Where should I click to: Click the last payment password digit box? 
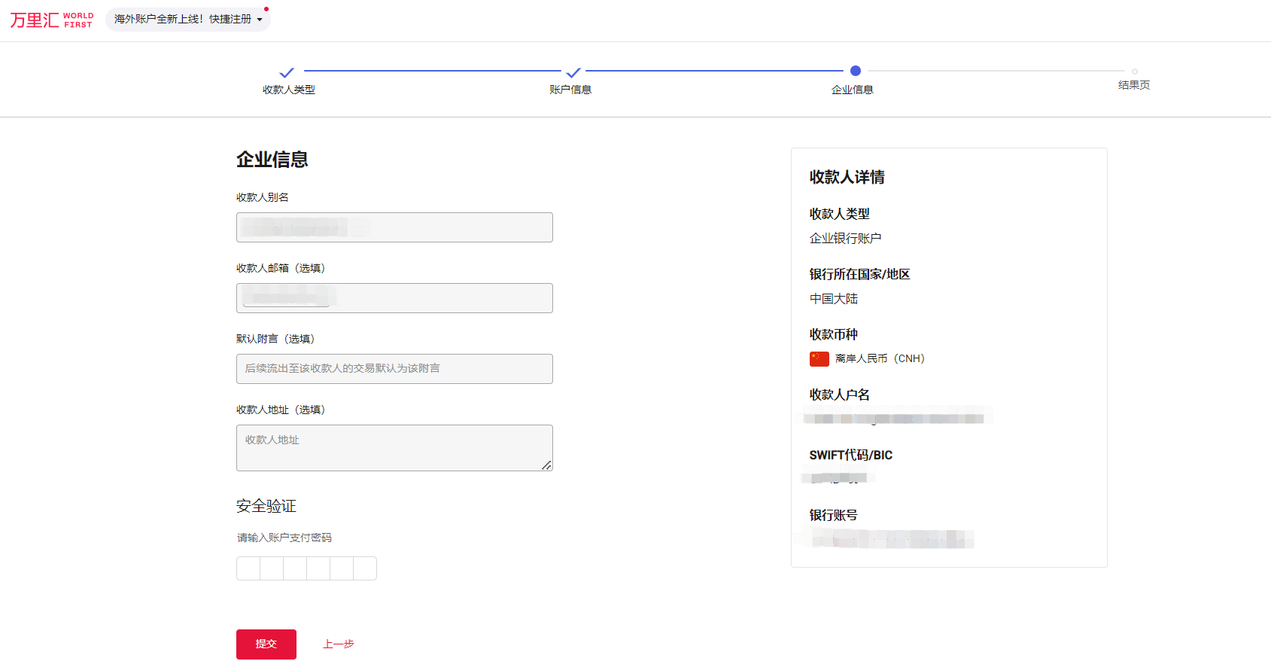coord(365,568)
